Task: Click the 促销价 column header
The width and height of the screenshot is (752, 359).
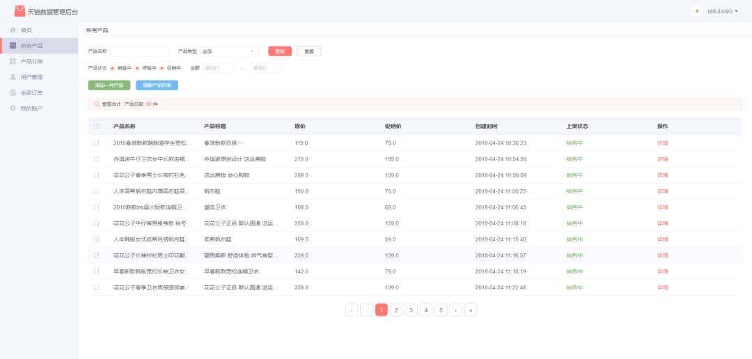Action: click(393, 126)
